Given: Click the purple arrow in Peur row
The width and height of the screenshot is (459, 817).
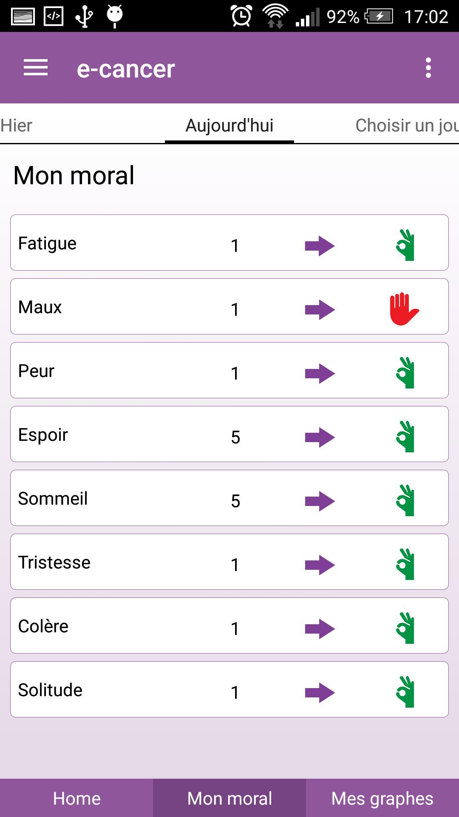Looking at the screenshot, I should tap(320, 373).
